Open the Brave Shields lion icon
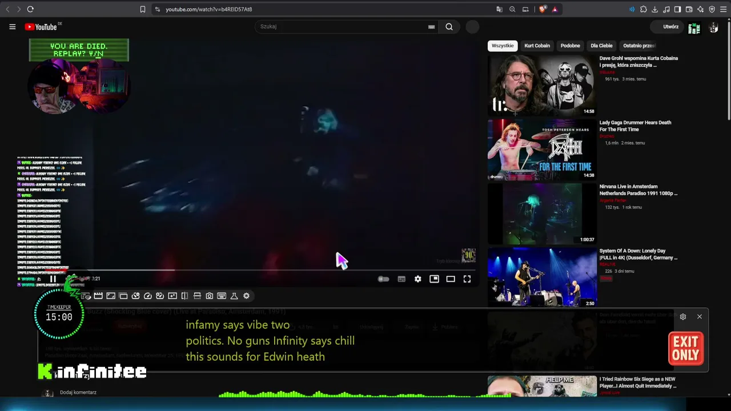 [543, 9]
